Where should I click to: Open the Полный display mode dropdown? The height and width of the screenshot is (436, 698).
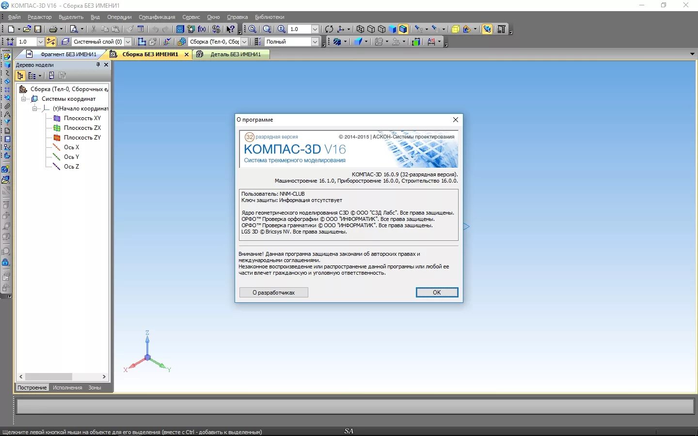click(x=315, y=42)
